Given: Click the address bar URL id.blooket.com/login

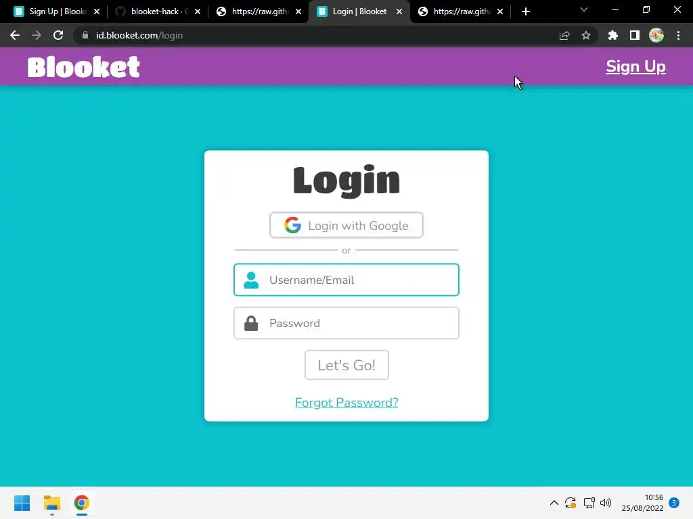Looking at the screenshot, I should 139,35.
